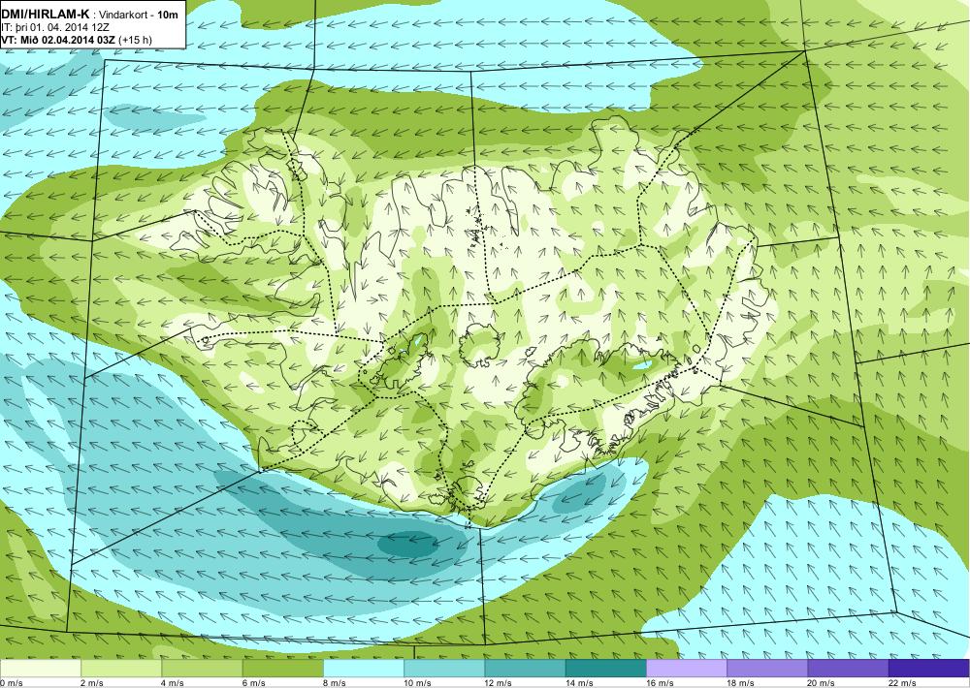Image resolution: width=970 pixels, height=688 pixels.
Task: Choose the 6–8 m/s olive green legend swatch
Action: point(282,669)
